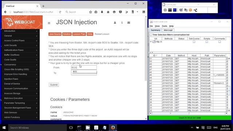Close the WebGoat browser tab
This screenshot has height=131, width=233.
coord(37,6)
